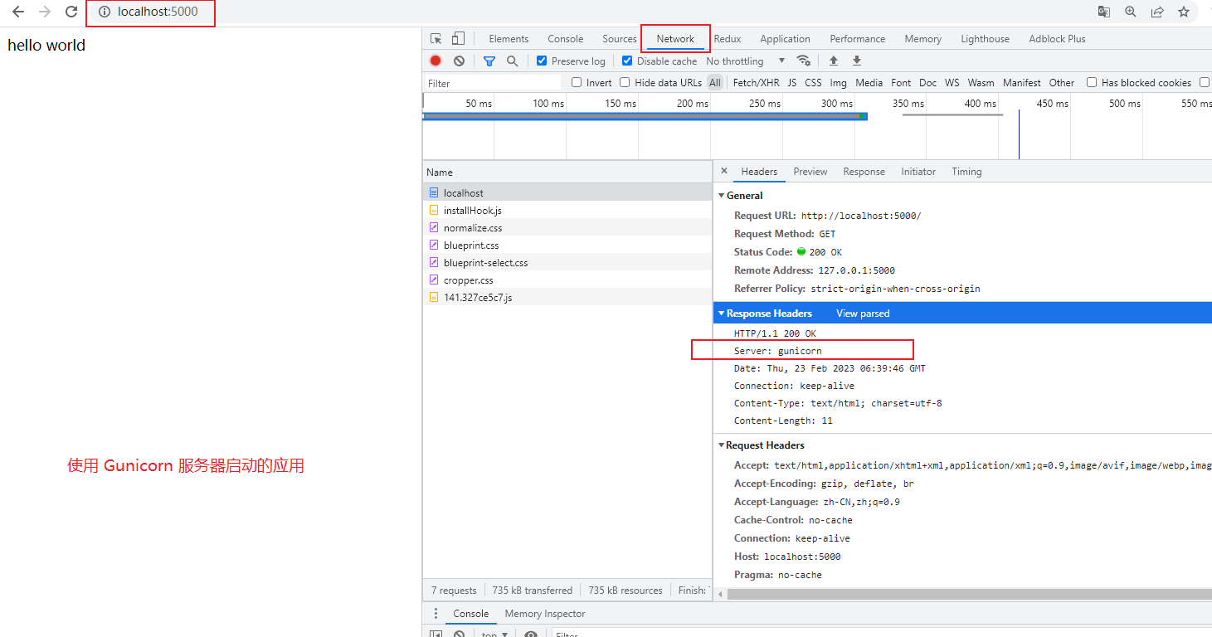Enable Hide data URLs checkbox
Viewport: 1212px width, 637px height.
tap(625, 82)
